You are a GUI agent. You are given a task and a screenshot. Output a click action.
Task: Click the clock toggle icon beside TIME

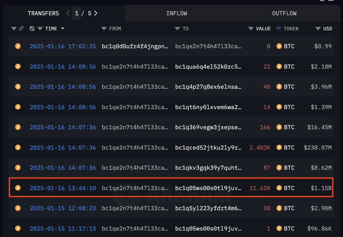[x=32, y=29]
